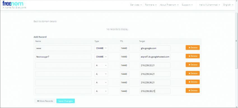Viewport: 238px width, 108px height.
Task: Click the TTL field in the www row
Action: tap(125, 48)
